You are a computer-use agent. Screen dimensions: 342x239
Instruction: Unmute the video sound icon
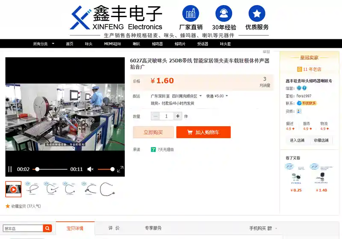(x=90, y=169)
